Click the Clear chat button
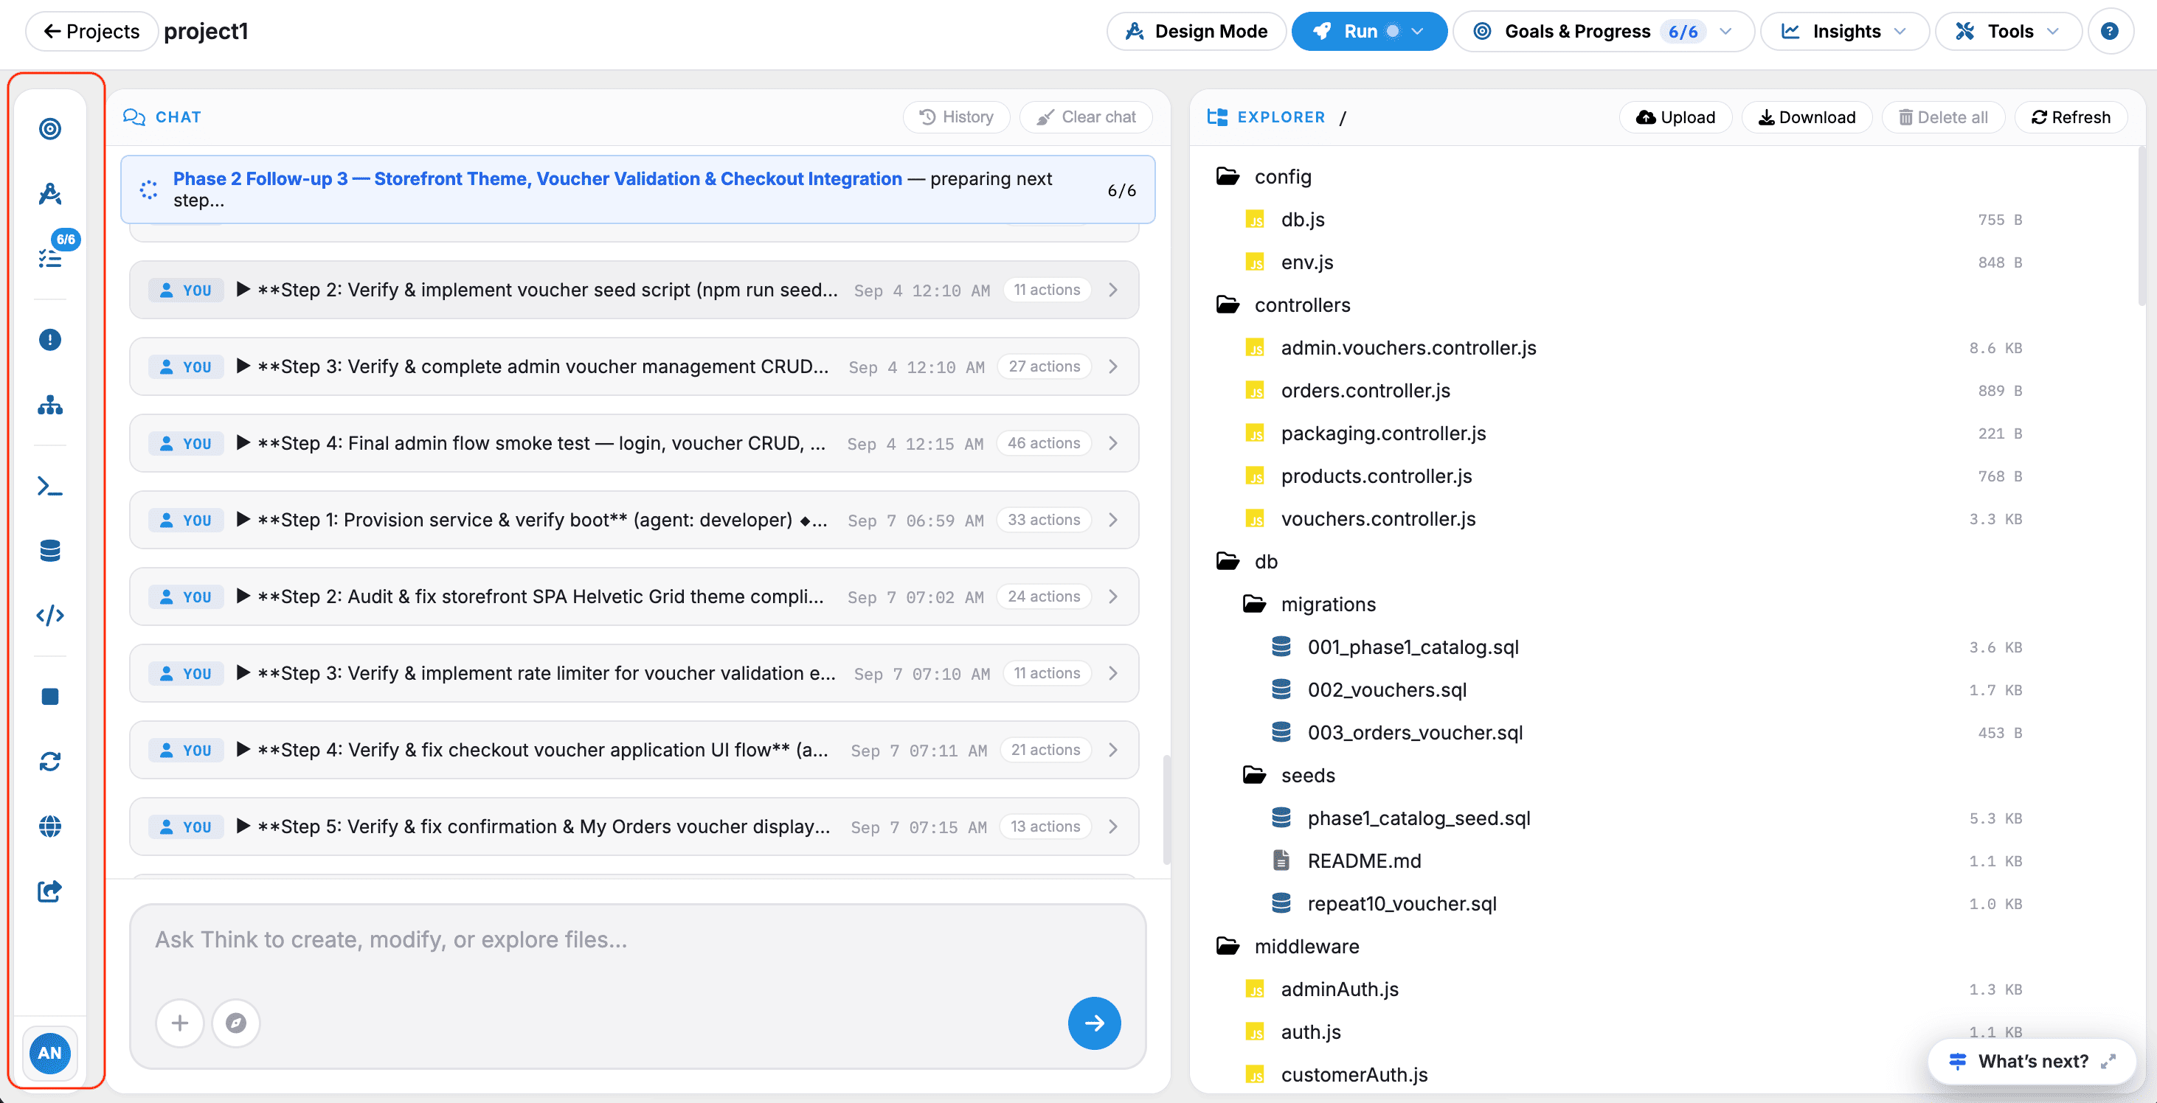 pos(1086,117)
